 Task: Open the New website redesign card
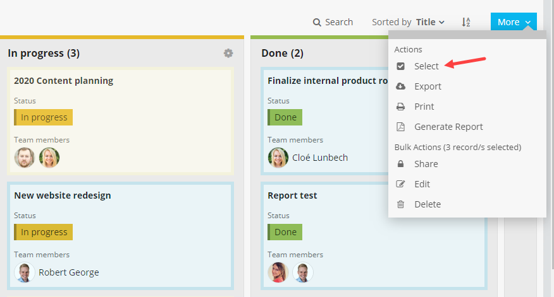(x=71, y=195)
